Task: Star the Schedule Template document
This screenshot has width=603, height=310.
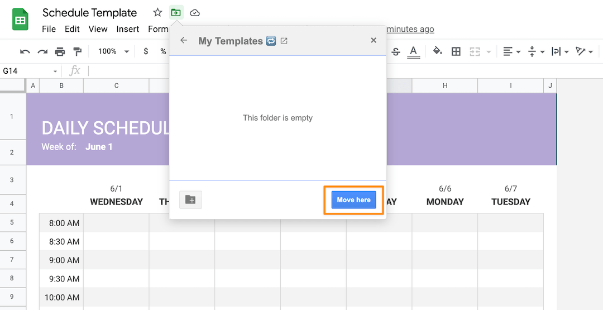Action: (x=157, y=12)
